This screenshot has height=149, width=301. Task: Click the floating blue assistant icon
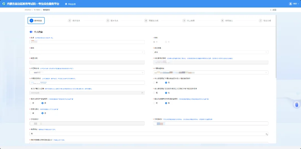pyautogui.click(x=297, y=105)
